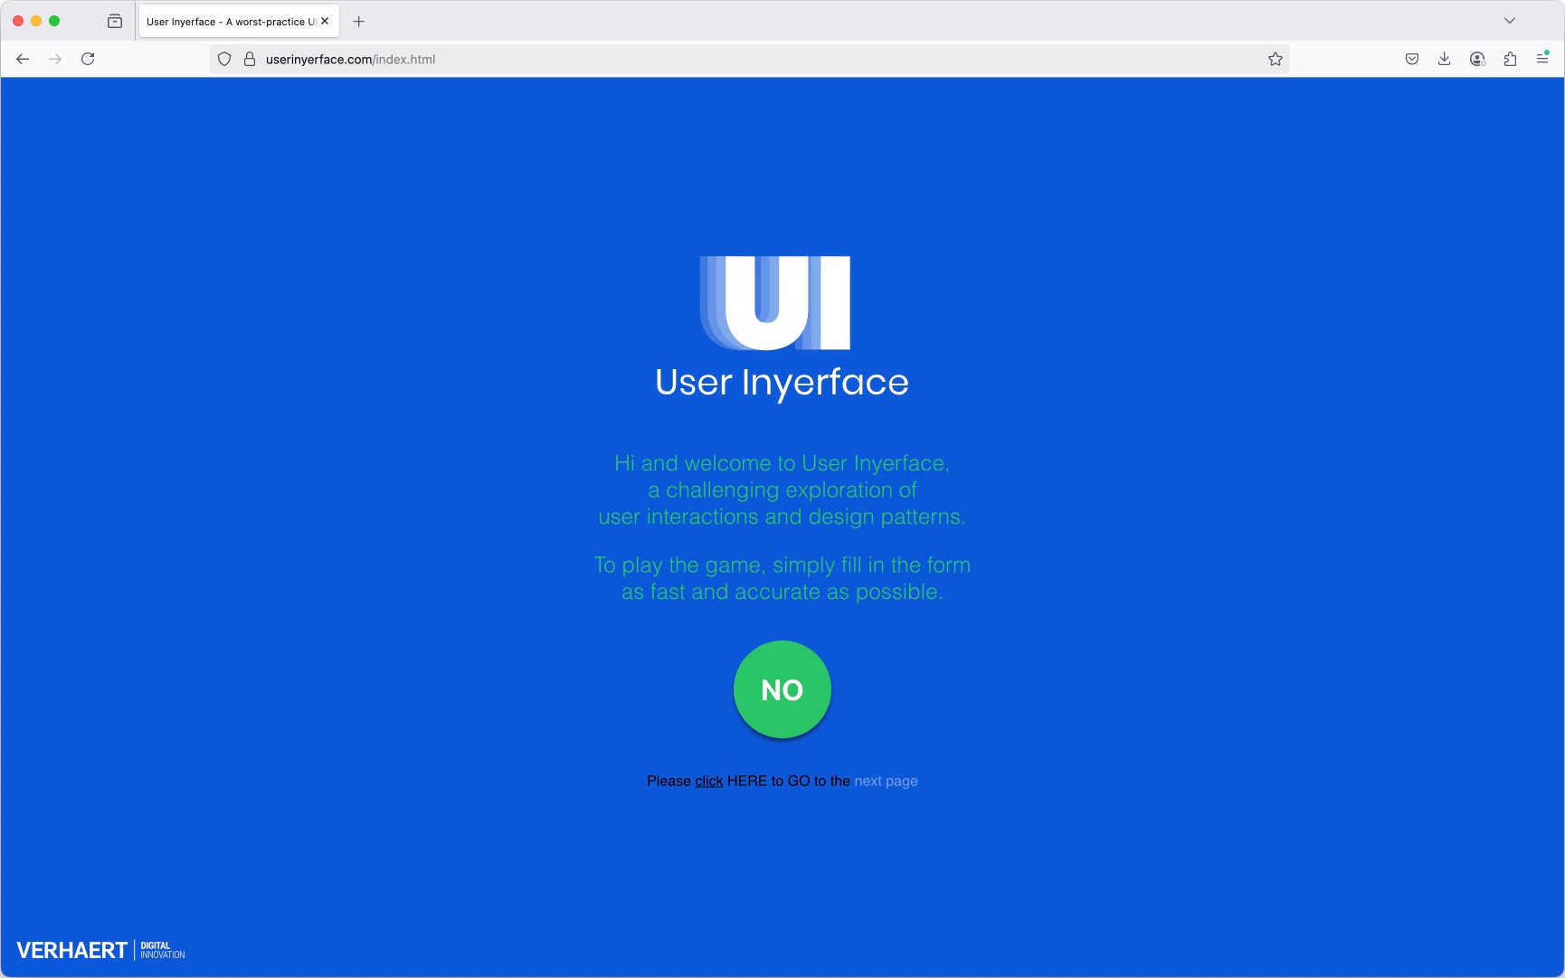Open the downloads panel

[1445, 59]
